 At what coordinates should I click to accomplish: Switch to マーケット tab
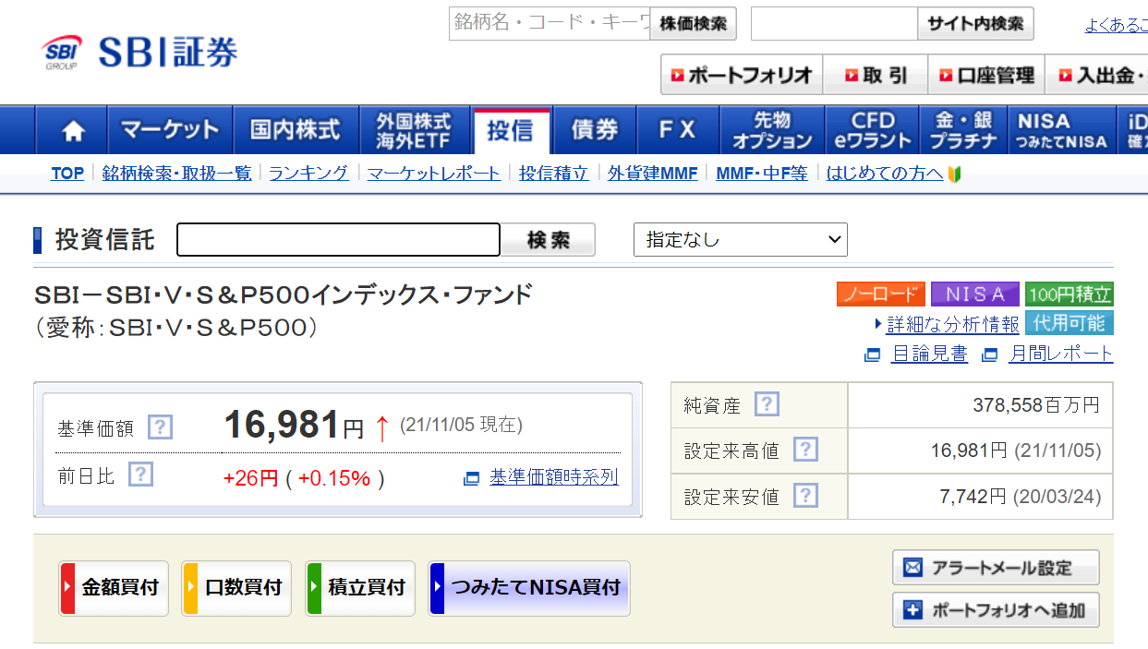click(x=170, y=130)
